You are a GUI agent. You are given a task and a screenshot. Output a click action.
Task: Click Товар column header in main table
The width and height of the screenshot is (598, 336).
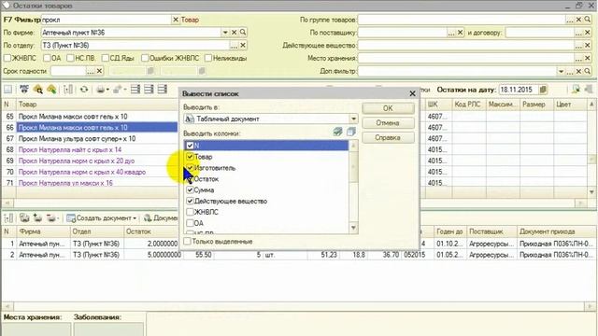(97, 105)
